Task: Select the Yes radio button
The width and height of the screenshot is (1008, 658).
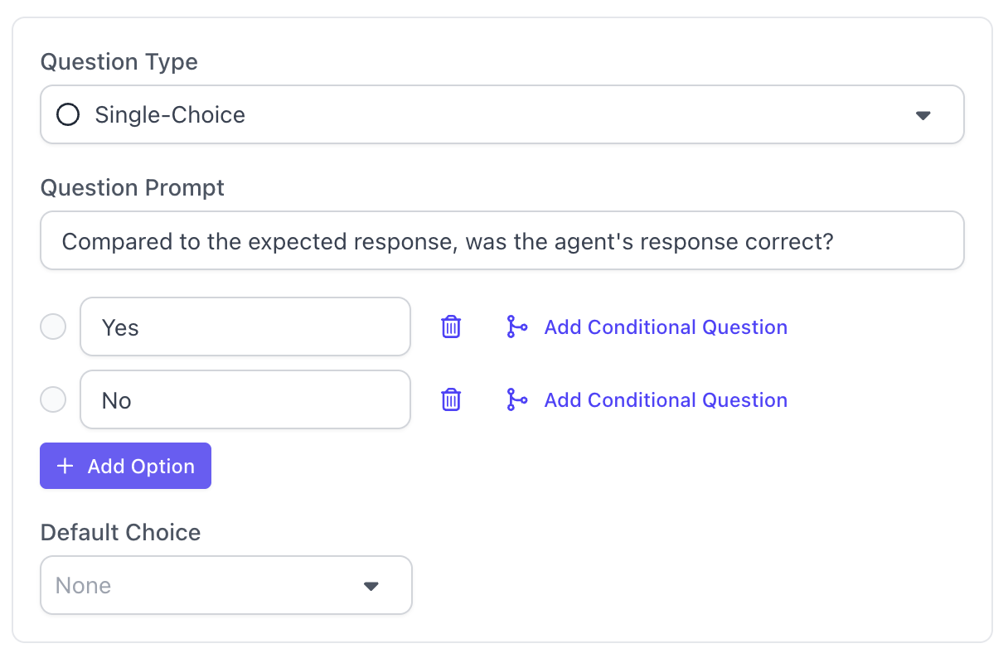Action: pos(53,327)
